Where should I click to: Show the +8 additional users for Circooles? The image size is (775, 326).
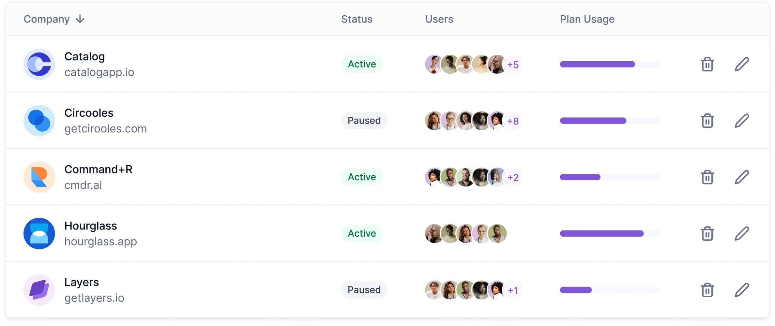[x=513, y=121]
